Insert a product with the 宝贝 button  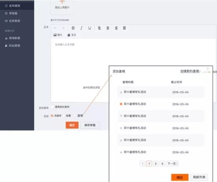72,35
